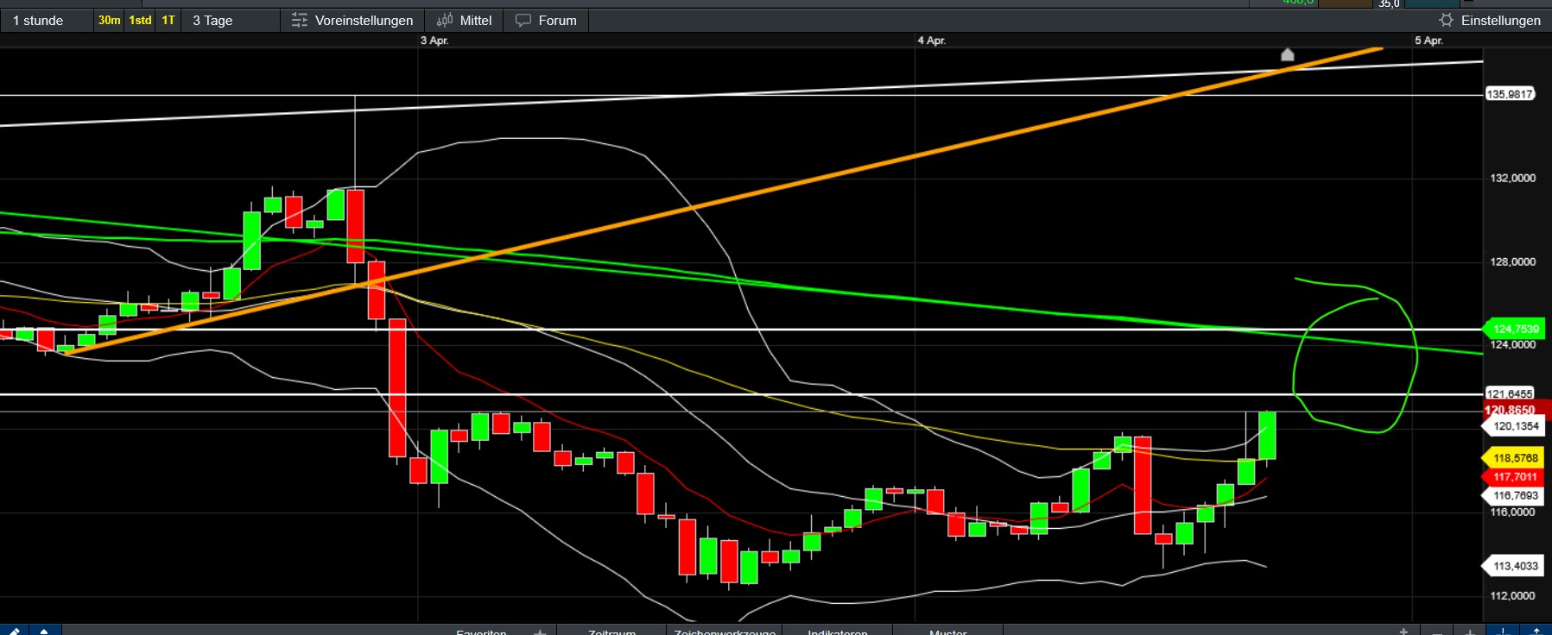Click the 128,0000 price axis value
The width and height of the screenshot is (1552, 635).
tap(1513, 262)
